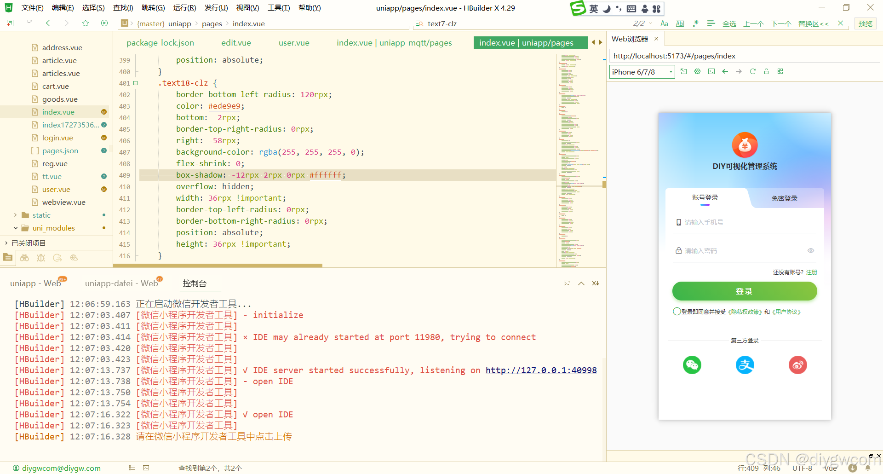Click the 注册 register link
Image resolution: width=883 pixels, height=474 pixels.
click(x=812, y=272)
